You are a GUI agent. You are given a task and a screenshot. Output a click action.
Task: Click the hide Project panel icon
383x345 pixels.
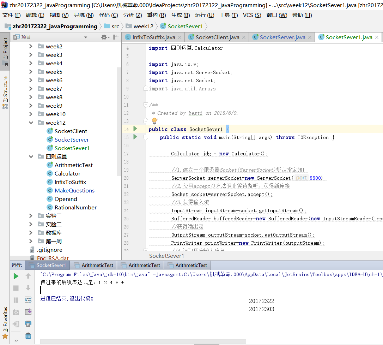click(x=116, y=37)
